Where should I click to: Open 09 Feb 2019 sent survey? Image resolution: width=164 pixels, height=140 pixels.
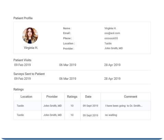point(22,79)
